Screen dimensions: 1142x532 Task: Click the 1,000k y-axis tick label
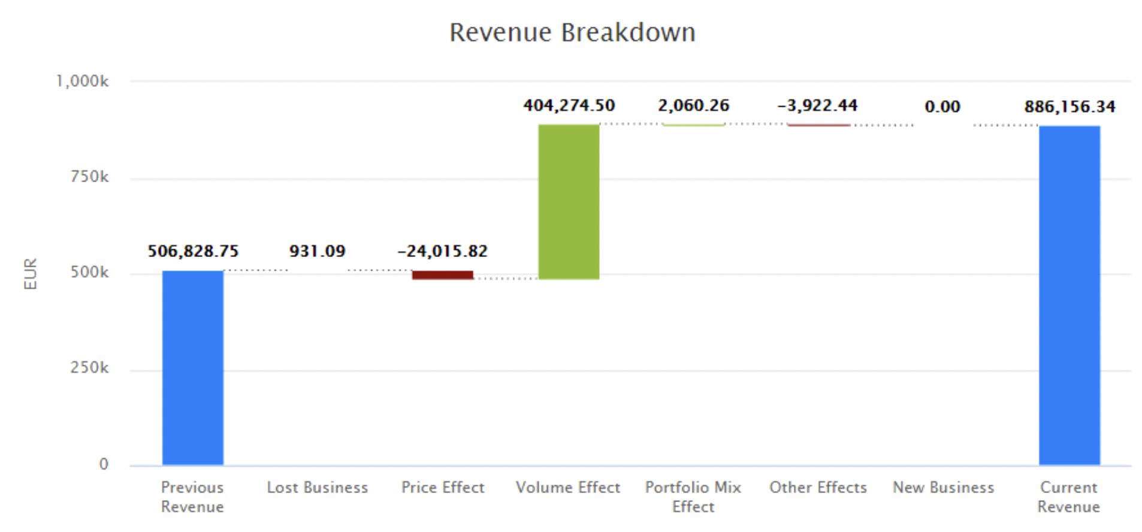click(82, 81)
